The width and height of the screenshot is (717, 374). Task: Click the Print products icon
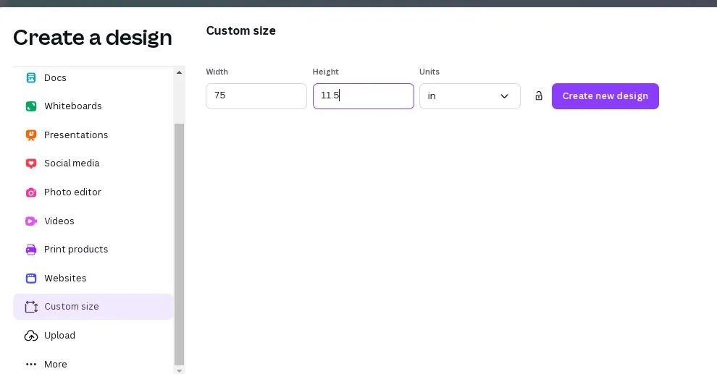pos(31,250)
